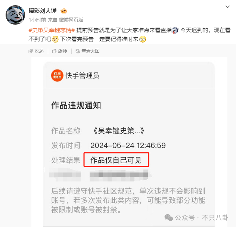Click the 旋转 rotate icon

pyautogui.click(x=54, y=51)
